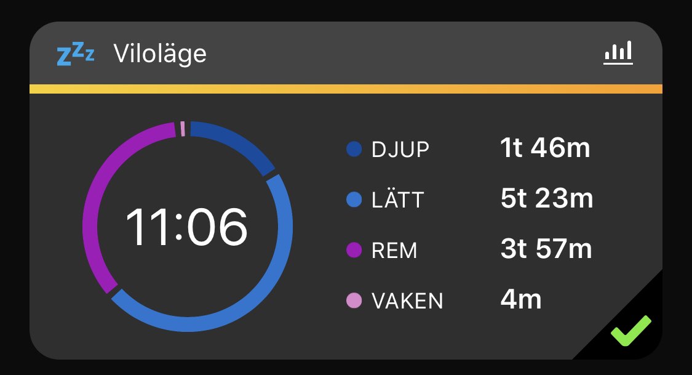Click the green checkmark in corner
Viewport: 692px width, 375px height.
631,331
